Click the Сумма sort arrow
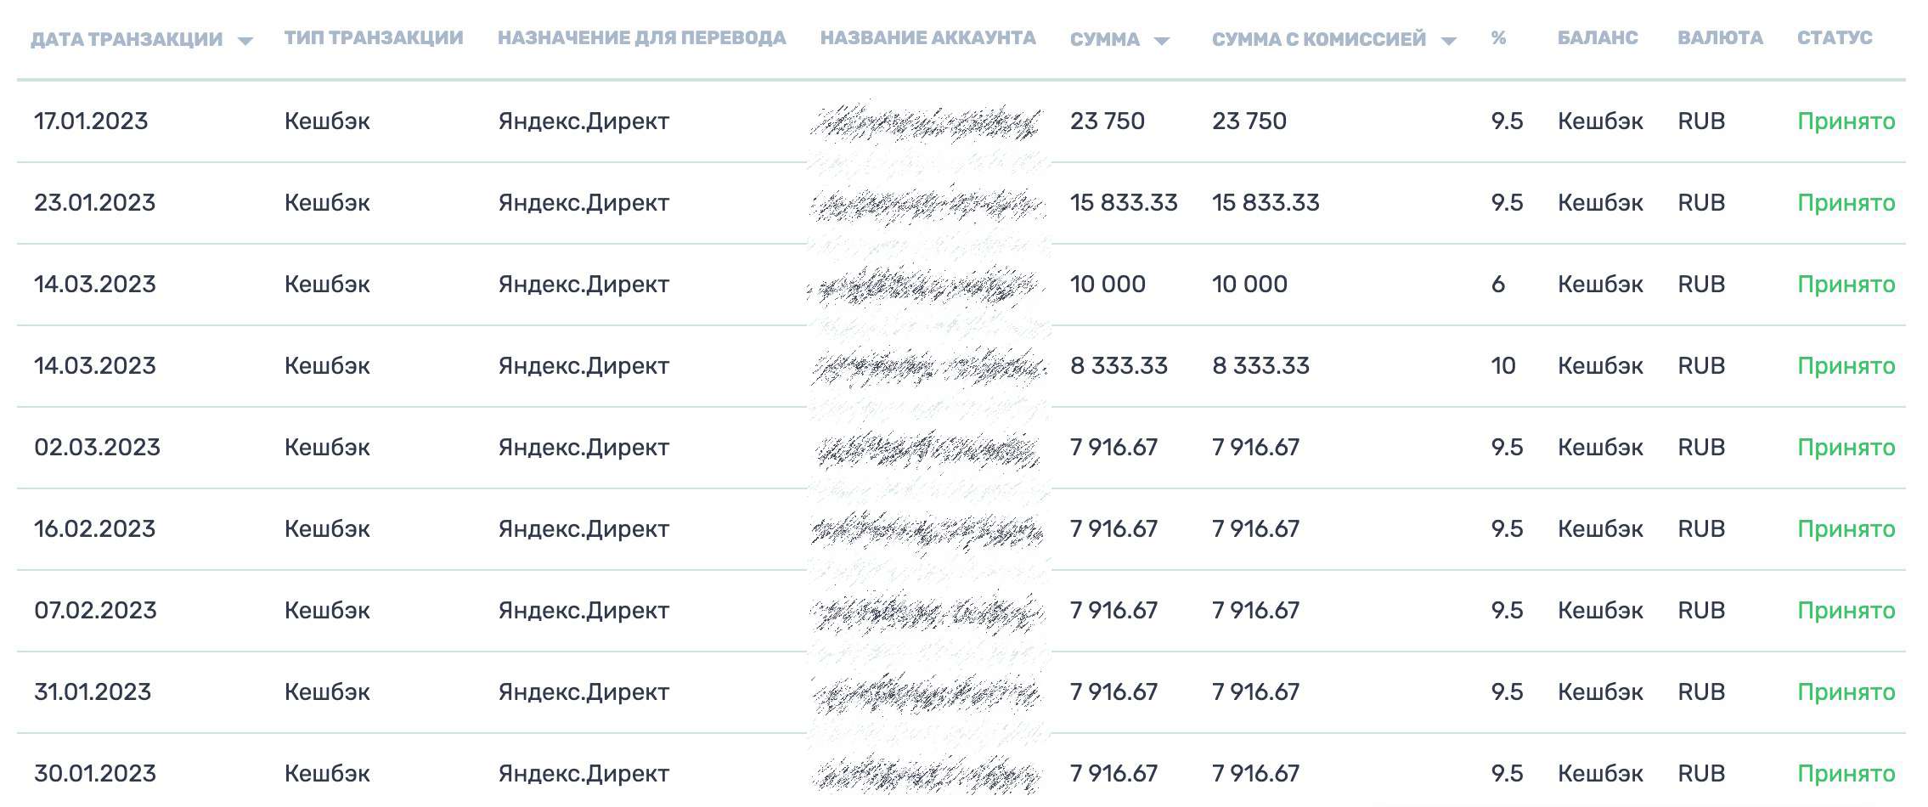 click(x=1162, y=41)
